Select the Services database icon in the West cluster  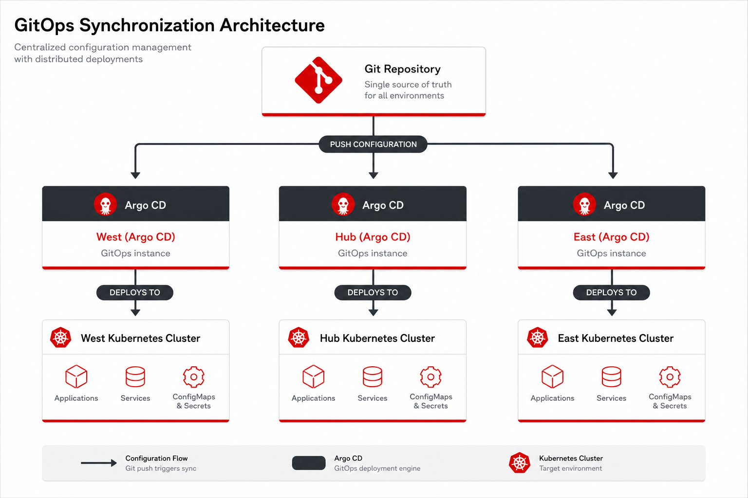[x=135, y=376]
